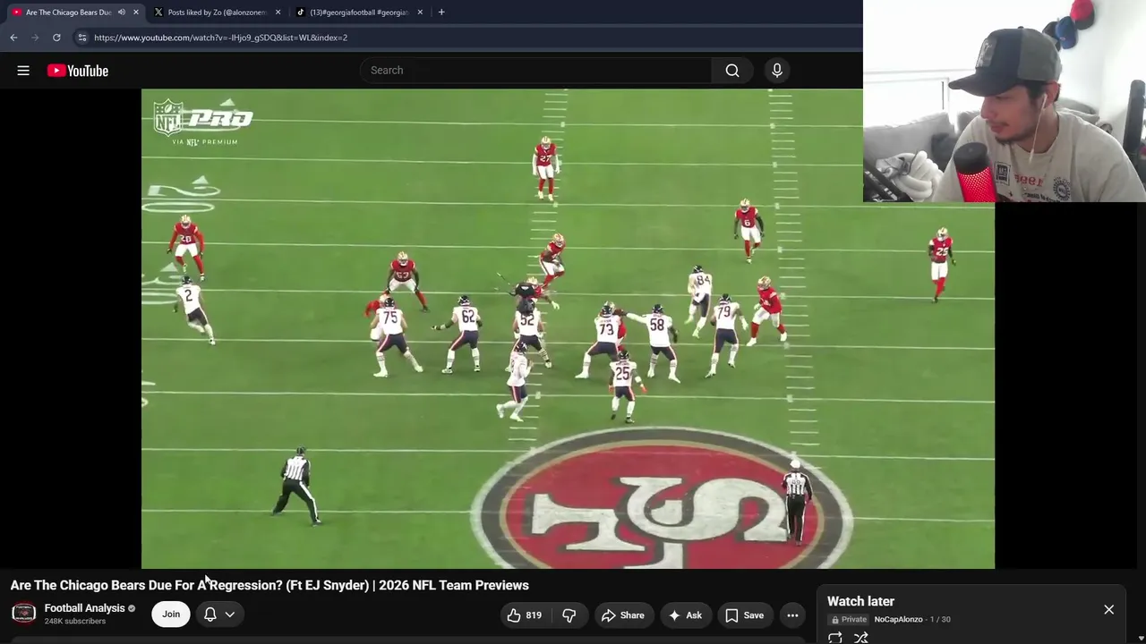Mute the Chicago Bears tab audio
Screen dimensions: 1146x644
122,13
